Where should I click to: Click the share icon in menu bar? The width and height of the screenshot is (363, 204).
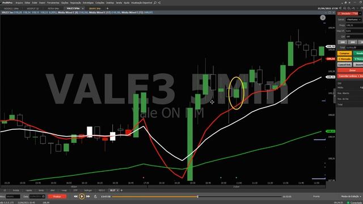[159, 3]
